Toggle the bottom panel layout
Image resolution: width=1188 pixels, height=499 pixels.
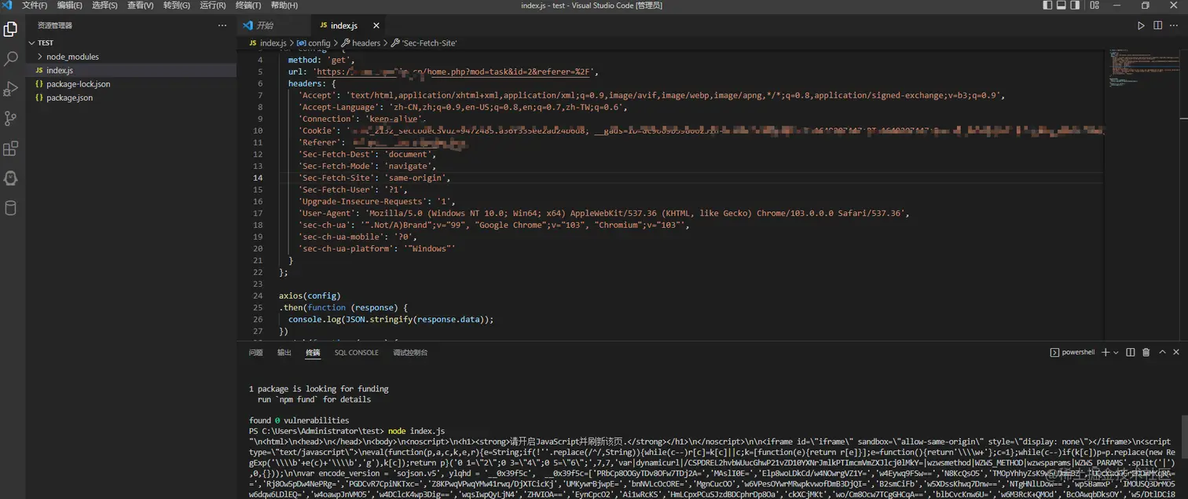point(1062,6)
